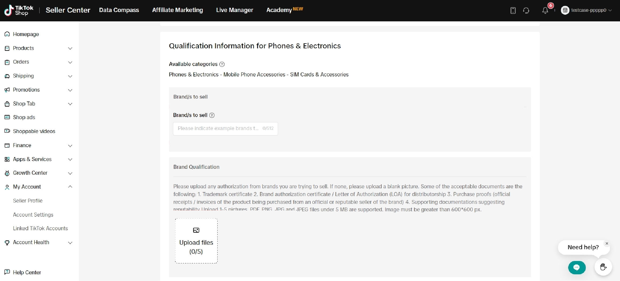The width and height of the screenshot is (620, 281).
Task: Open the Data Compass tab
Action: coord(119,10)
